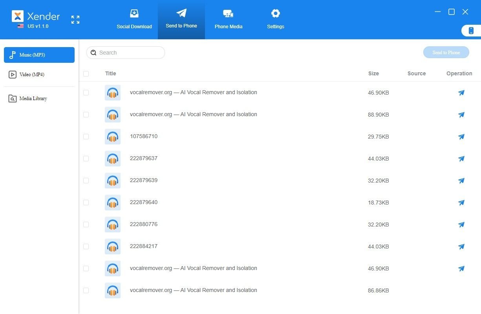Click the US flag icon
481x314 pixels.
(x=20, y=26)
